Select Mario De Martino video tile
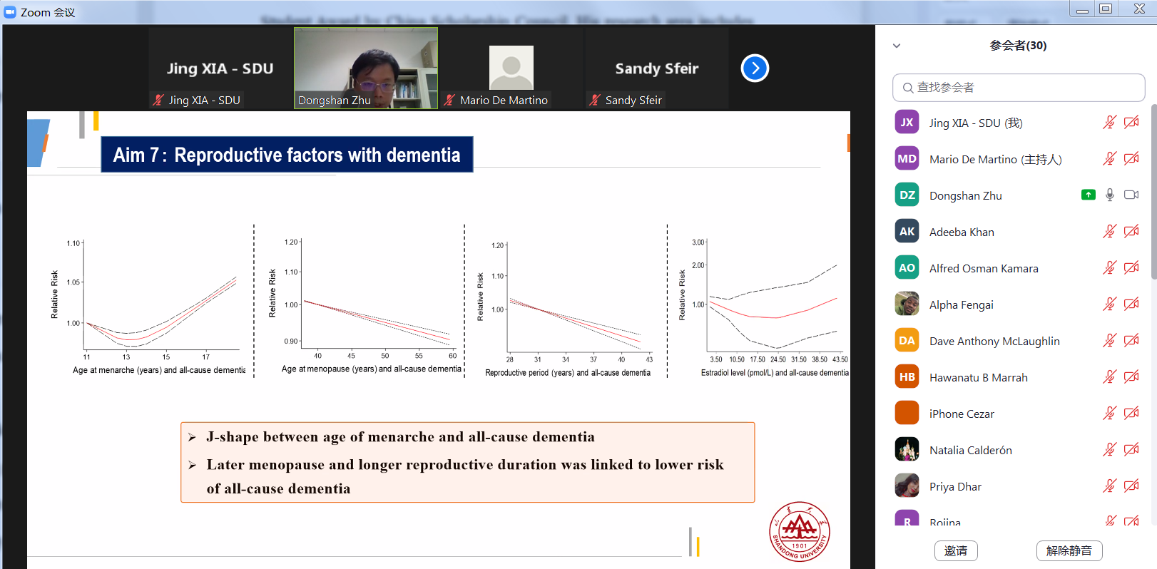1157x569 pixels. (511, 68)
